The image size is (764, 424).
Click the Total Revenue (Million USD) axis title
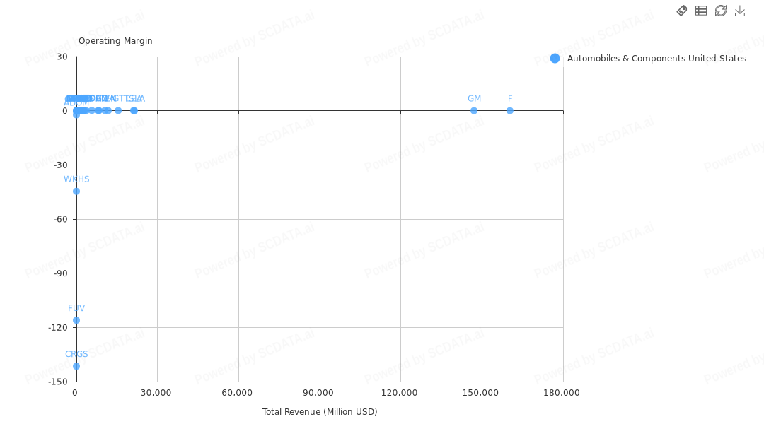[320, 412]
